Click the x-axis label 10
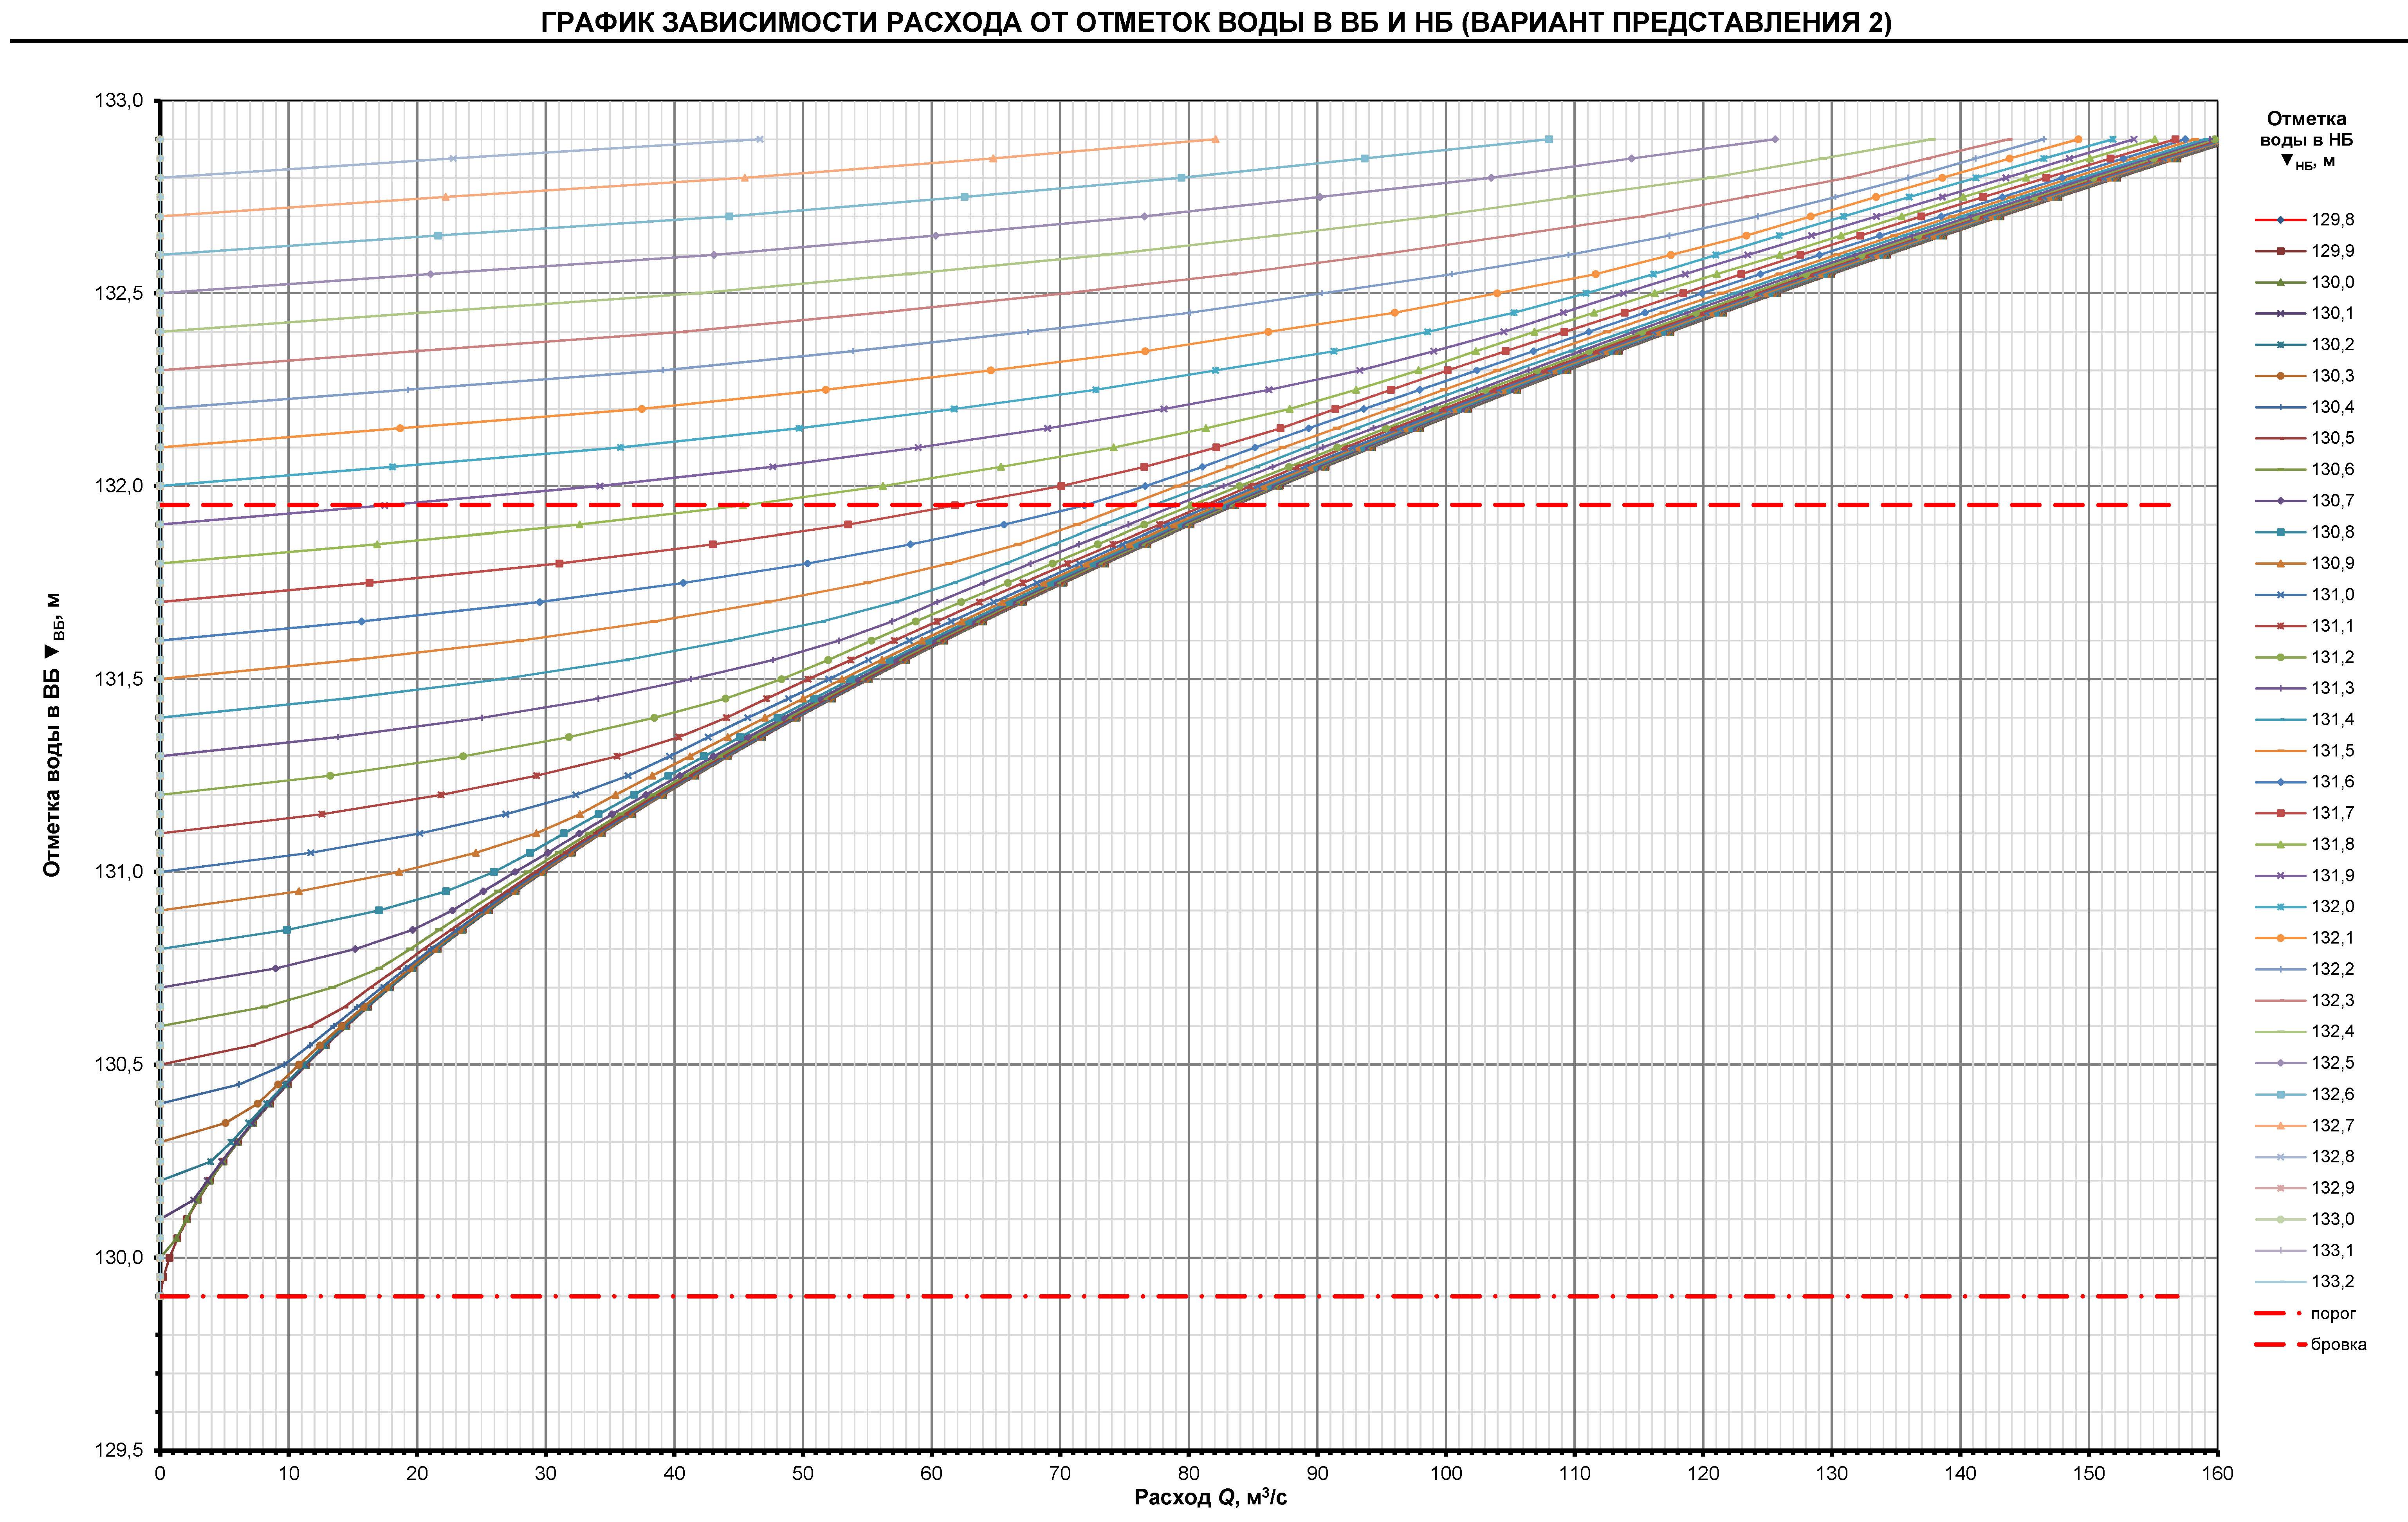Screen dimensions: 2408x1522 [288, 1473]
